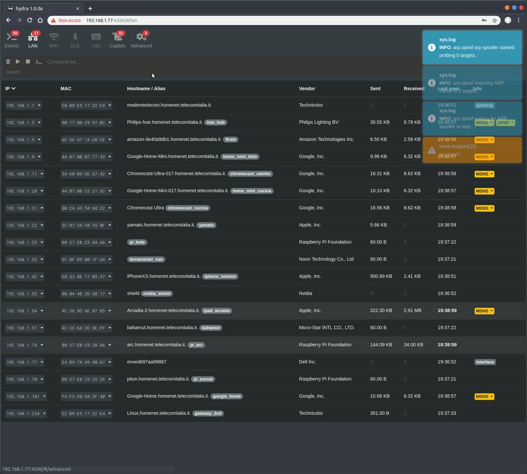527x474 pixels.
Task: Select vendor Noon Technology Co., Ltd
Action: [326, 259]
